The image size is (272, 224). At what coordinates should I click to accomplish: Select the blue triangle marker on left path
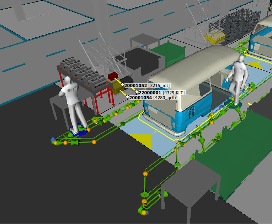(53, 139)
